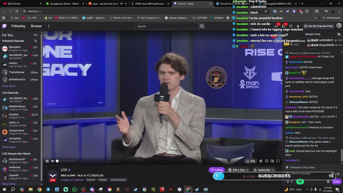Show more Live Channels
Image resolution: width=343 pixels, height=193 pixels.
coord(9,147)
